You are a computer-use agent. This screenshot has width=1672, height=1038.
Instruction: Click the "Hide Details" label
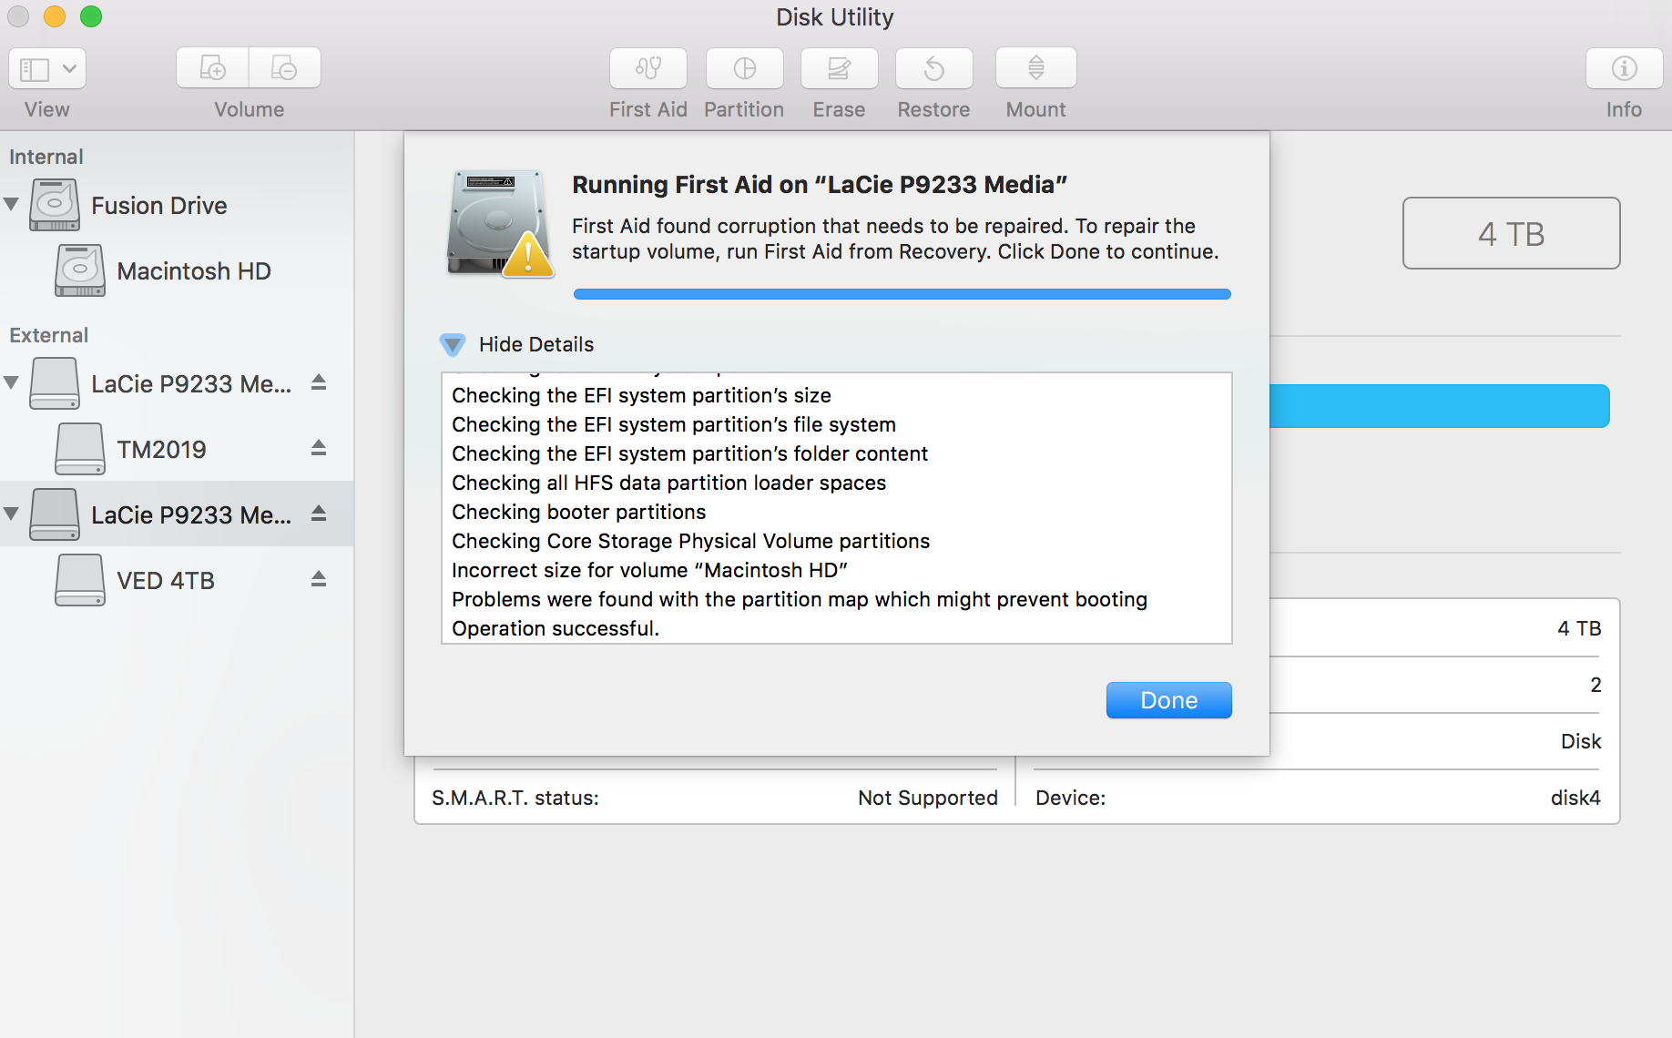coord(536,344)
